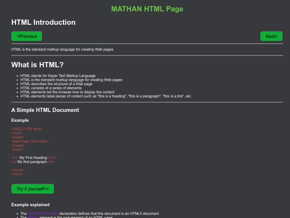Click the Next> button
The image size is (290, 218).
click(272, 37)
